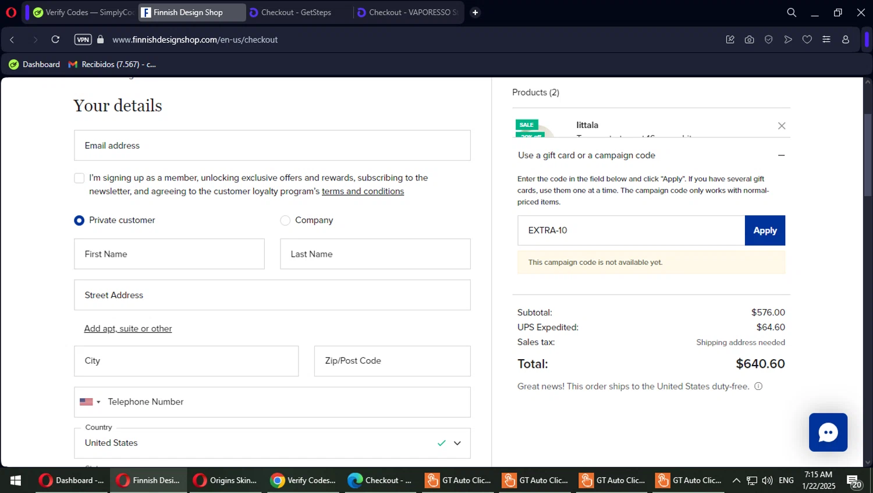Select the Private customer radio button
The height and width of the screenshot is (493, 873).
[x=79, y=221]
